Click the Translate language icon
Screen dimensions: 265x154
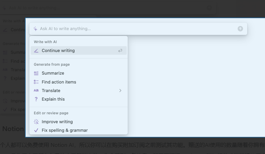36,91
